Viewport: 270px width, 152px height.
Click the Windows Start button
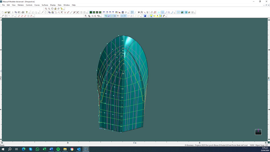(x=3, y=149)
